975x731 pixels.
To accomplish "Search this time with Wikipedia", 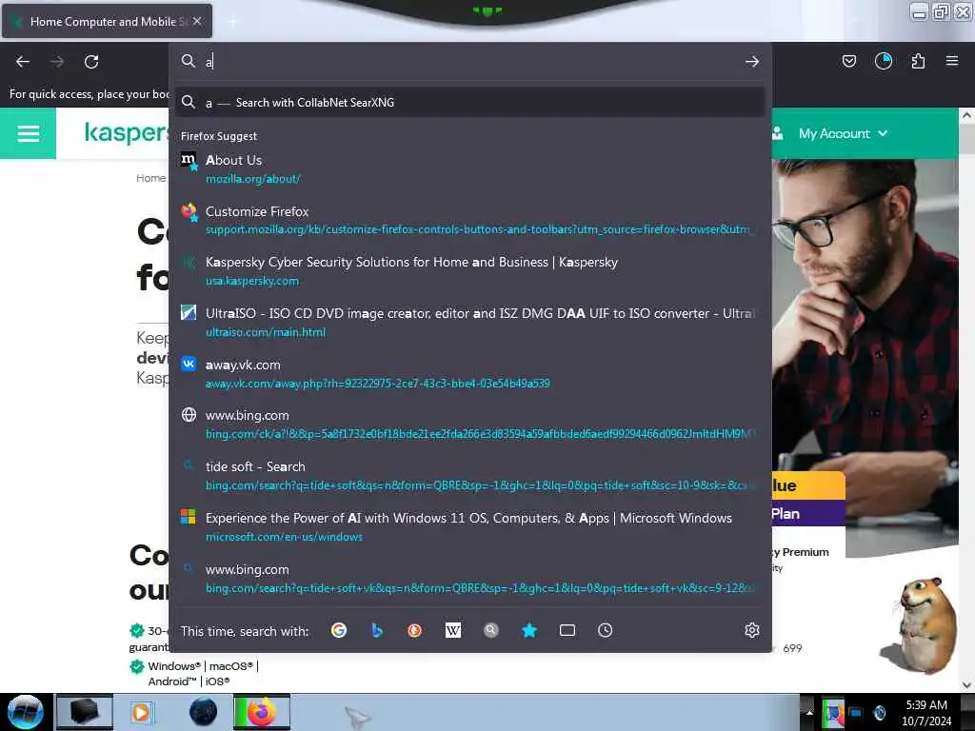I will point(452,630).
